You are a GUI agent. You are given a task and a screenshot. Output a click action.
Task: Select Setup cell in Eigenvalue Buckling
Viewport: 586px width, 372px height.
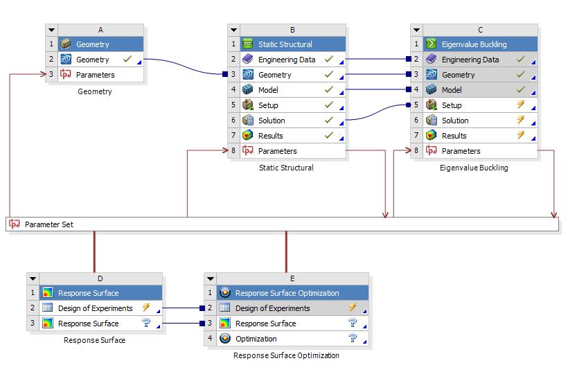(x=480, y=105)
